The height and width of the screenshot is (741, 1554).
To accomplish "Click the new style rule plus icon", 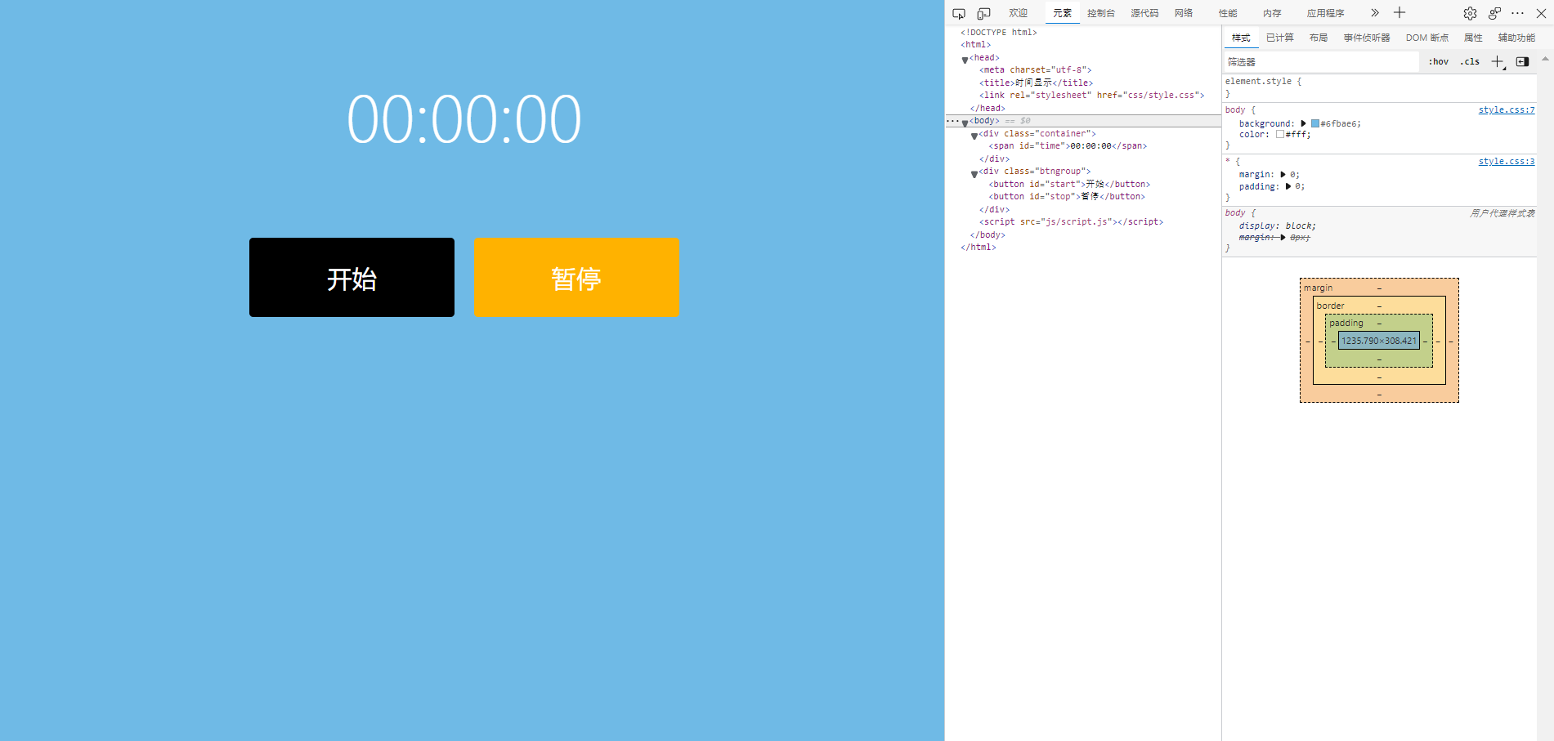I will tap(1498, 61).
